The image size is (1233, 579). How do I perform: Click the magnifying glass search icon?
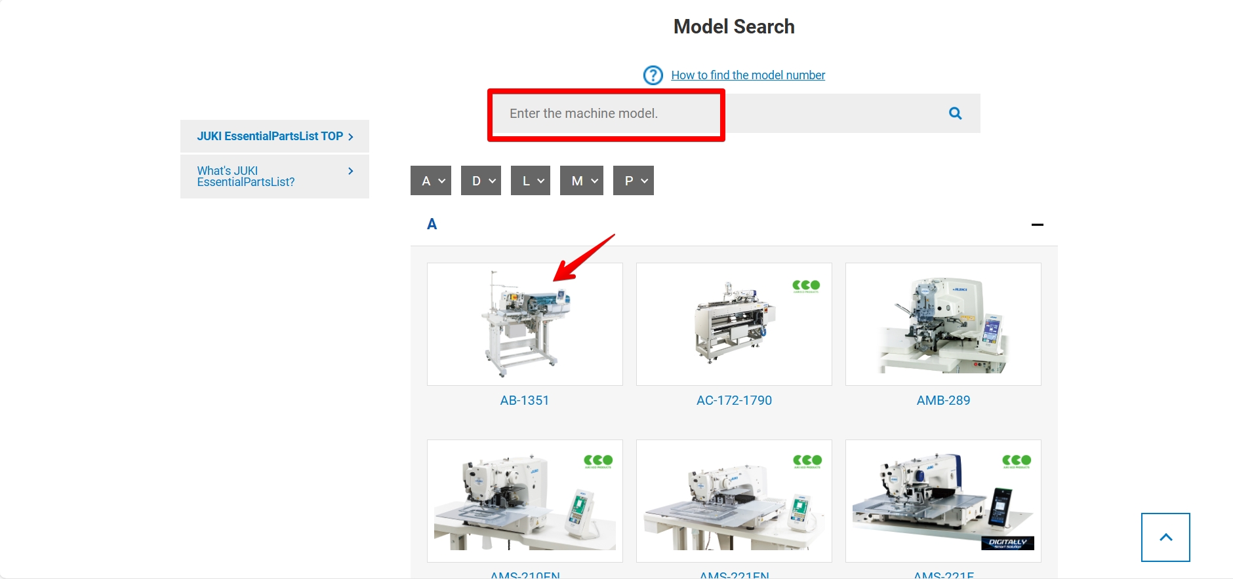click(x=955, y=113)
